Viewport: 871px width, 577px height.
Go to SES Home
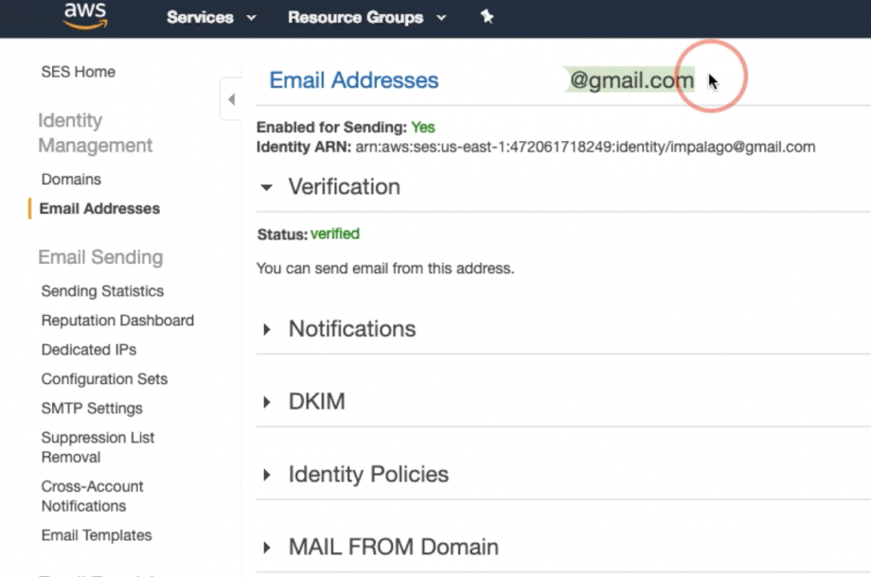[x=78, y=72]
